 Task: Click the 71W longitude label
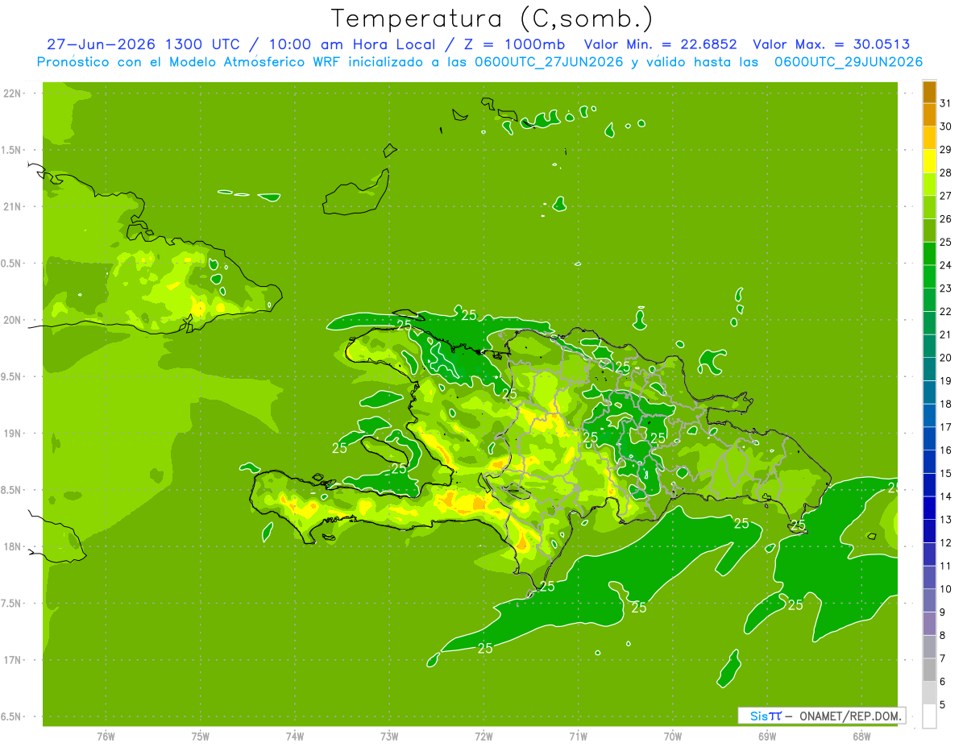coord(578,736)
